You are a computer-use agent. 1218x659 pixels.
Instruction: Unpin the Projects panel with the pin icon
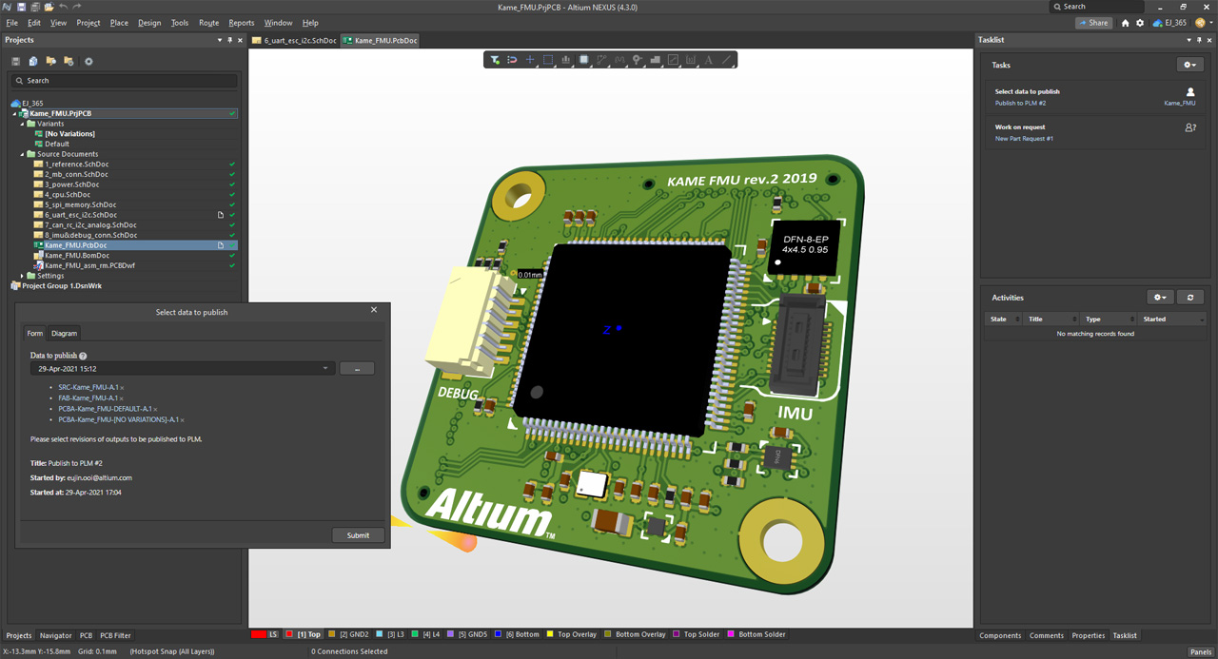(229, 40)
